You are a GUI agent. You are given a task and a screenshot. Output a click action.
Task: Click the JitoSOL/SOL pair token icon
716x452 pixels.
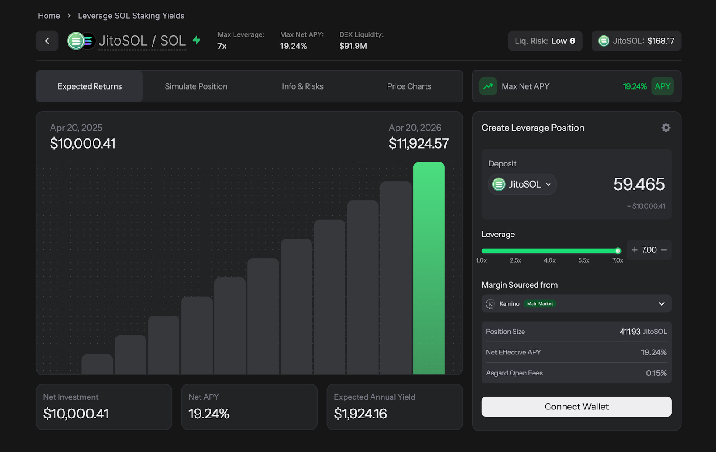81,41
